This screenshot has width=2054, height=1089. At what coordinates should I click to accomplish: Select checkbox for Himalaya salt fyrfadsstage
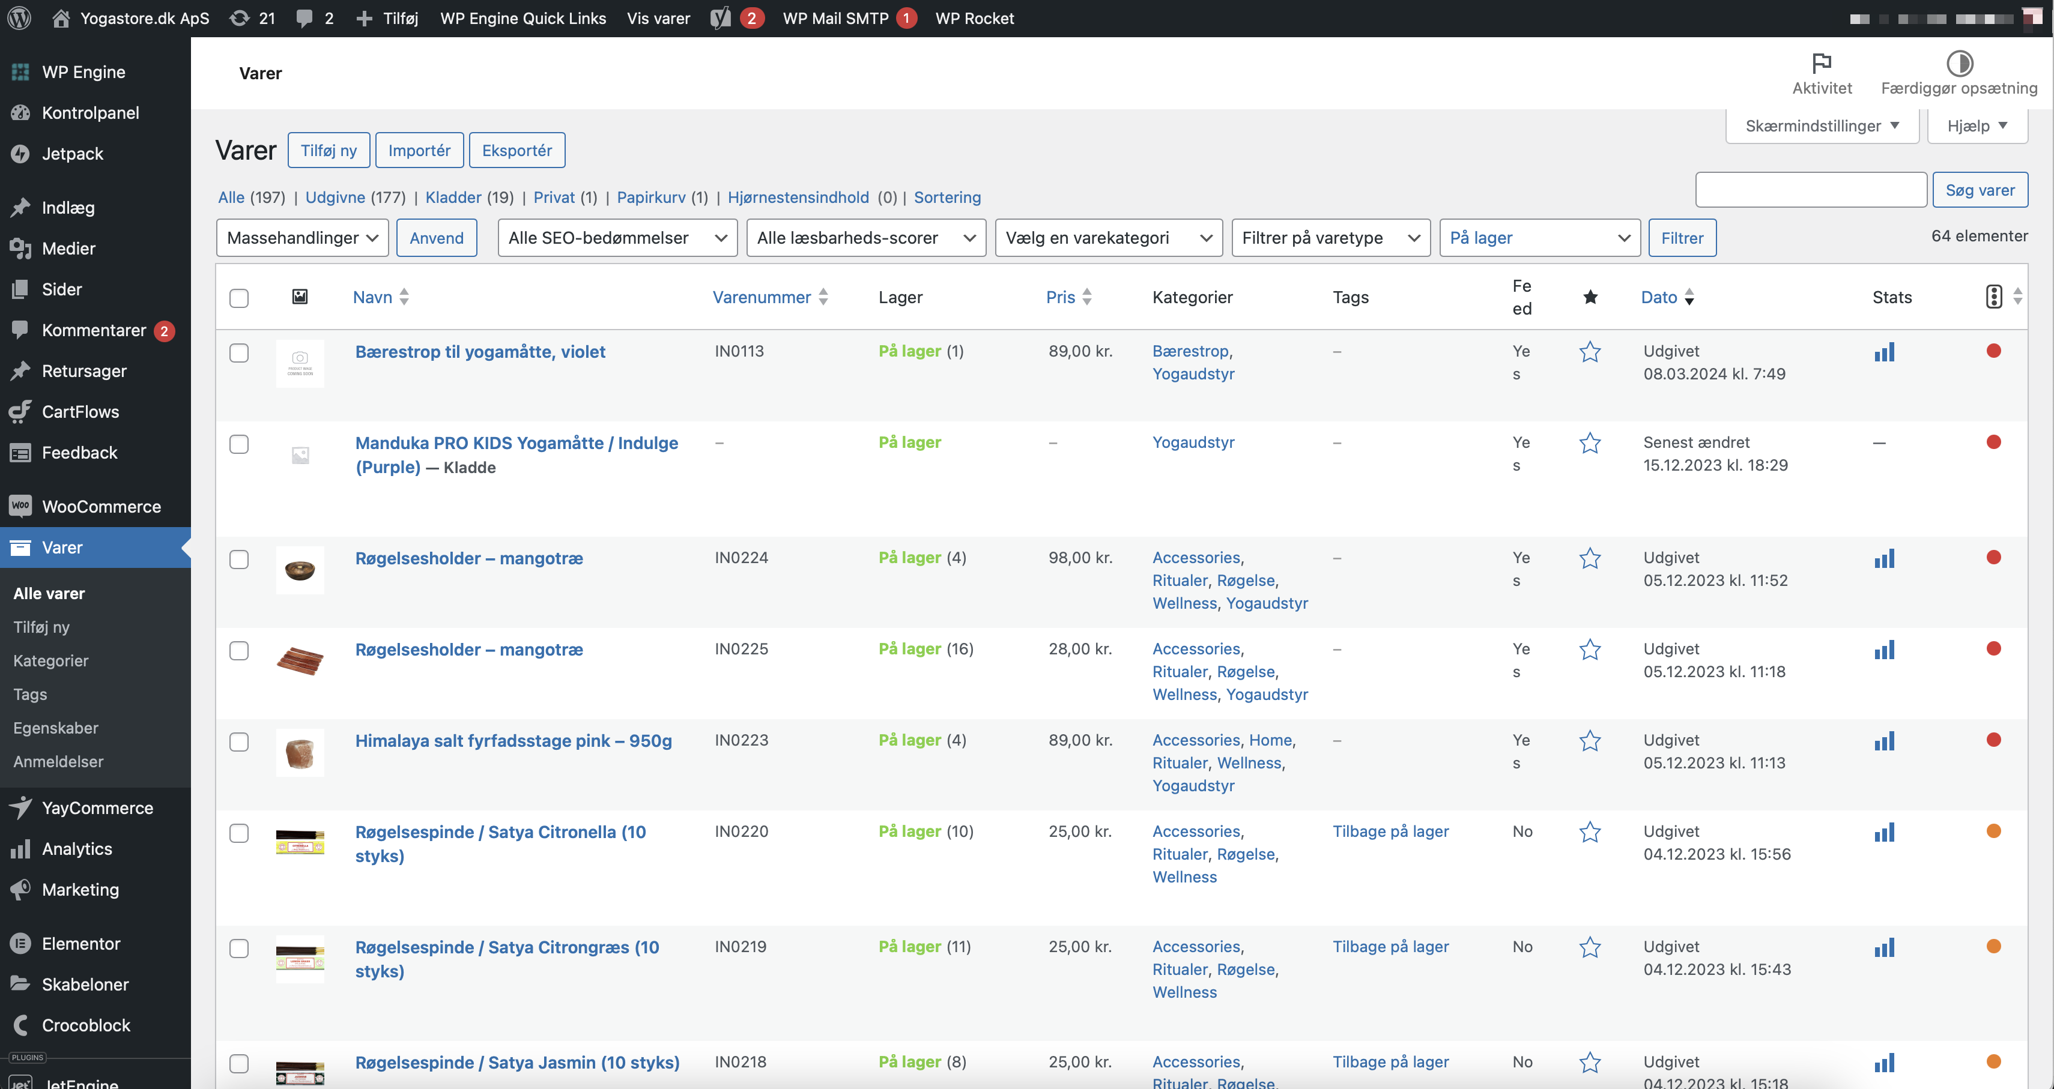pyautogui.click(x=238, y=741)
